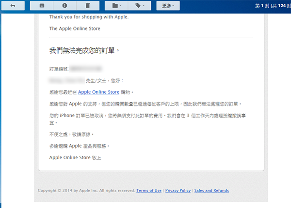Click the Thank you for shopping with Apple line
This screenshot has width=291, height=208.
[89, 17]
